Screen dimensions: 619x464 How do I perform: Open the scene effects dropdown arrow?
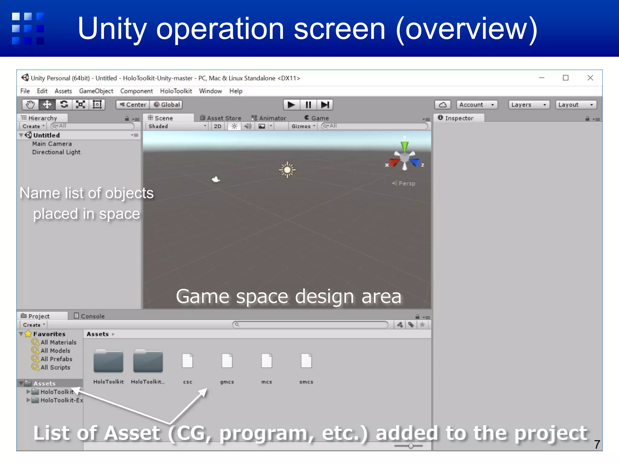click(x=271, y=126)
